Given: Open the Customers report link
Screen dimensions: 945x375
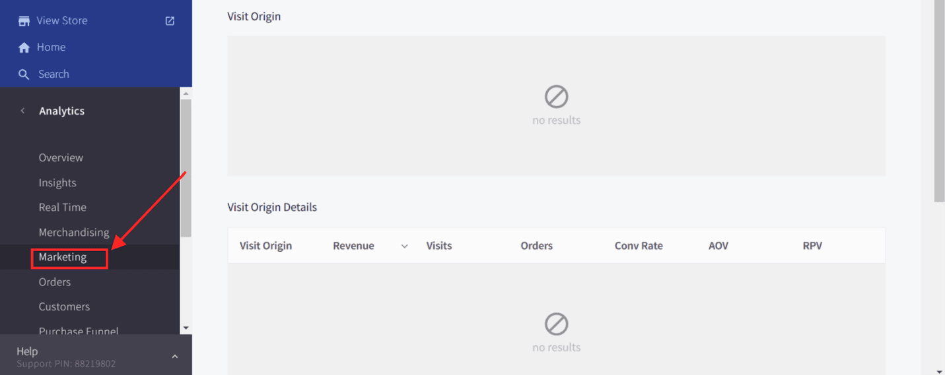Looking at the screenshot, I should tap(64, 306).
